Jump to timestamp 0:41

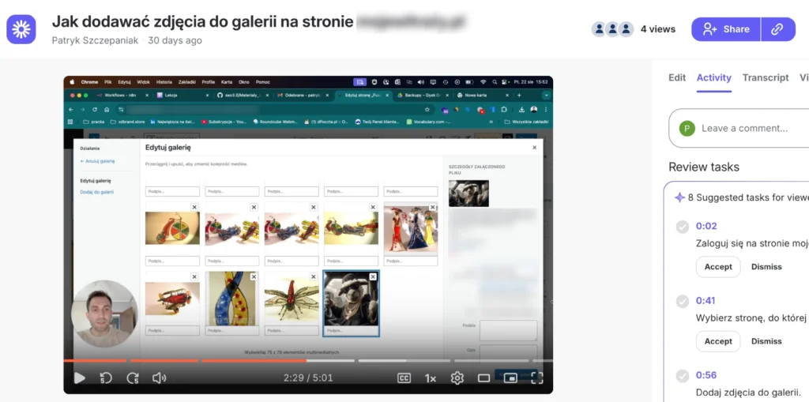click(x=706, y=300)
